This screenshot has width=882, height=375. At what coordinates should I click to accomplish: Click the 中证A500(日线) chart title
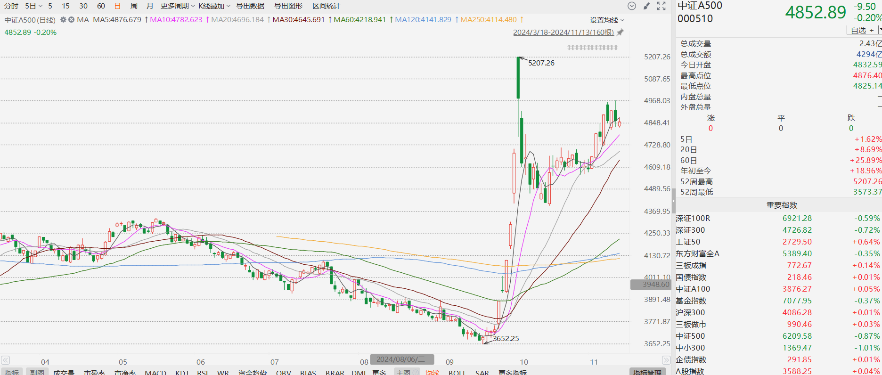(30, 20)
